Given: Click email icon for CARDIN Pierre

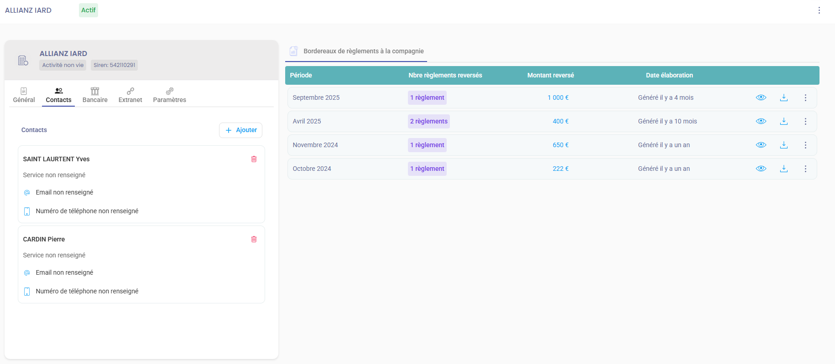Looking at the screenshot, I should 27,273.
